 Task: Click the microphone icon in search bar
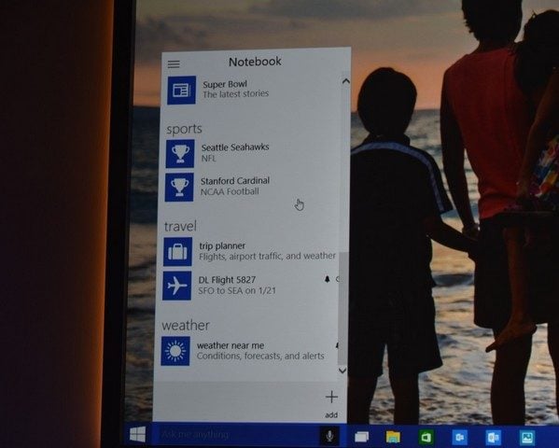(329, 435)
